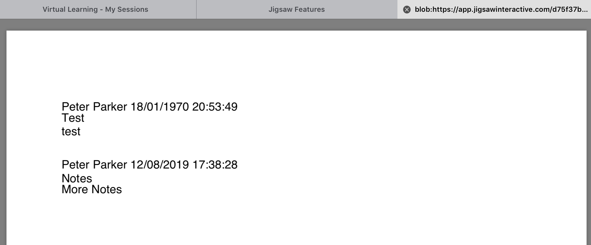This screenshot has width=591, height=245.
Task: Click the standalone "Notes" line
Action: tap(77, 179)
